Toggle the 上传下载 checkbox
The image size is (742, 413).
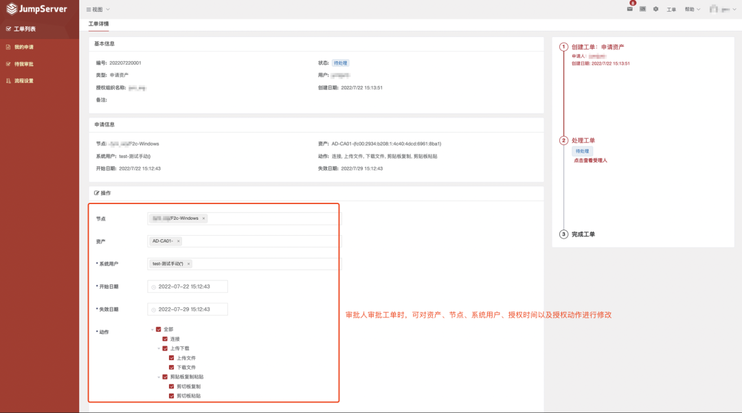point(165,348)
